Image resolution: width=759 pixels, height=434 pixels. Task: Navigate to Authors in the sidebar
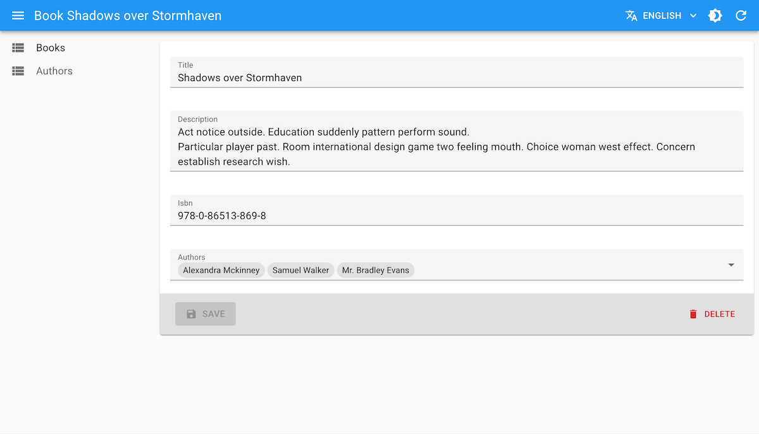[54, 71]
